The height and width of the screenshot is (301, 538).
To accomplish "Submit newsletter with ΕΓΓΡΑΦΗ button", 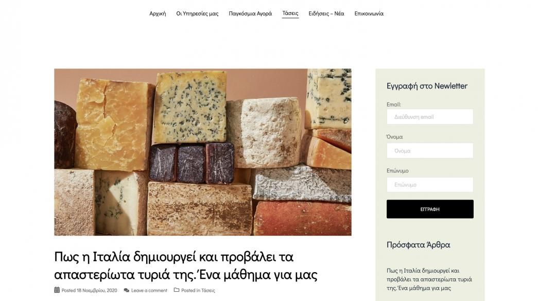I will tap(430, 209).
